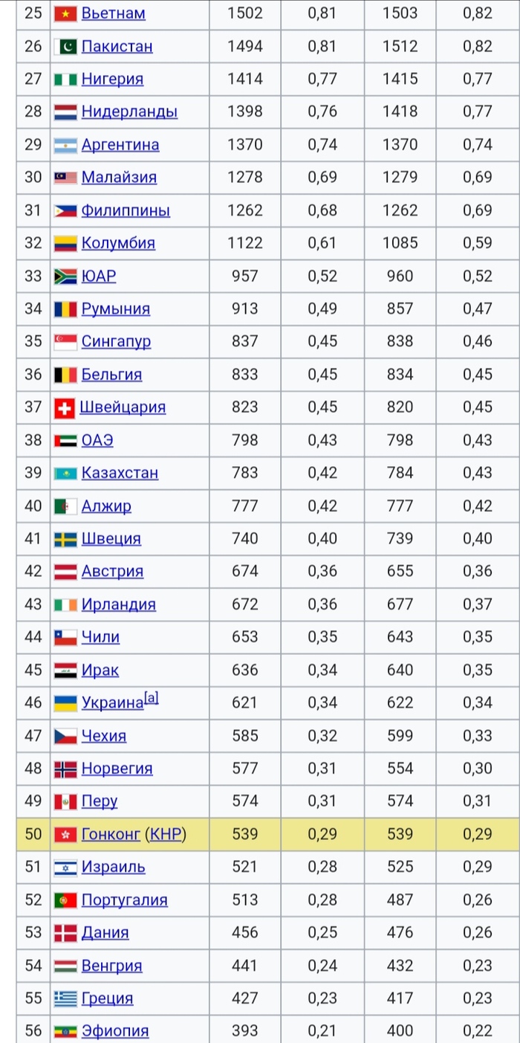
Task: Open the Эфиопия link
Action: pyautogui.click(x=115, y=1031)
